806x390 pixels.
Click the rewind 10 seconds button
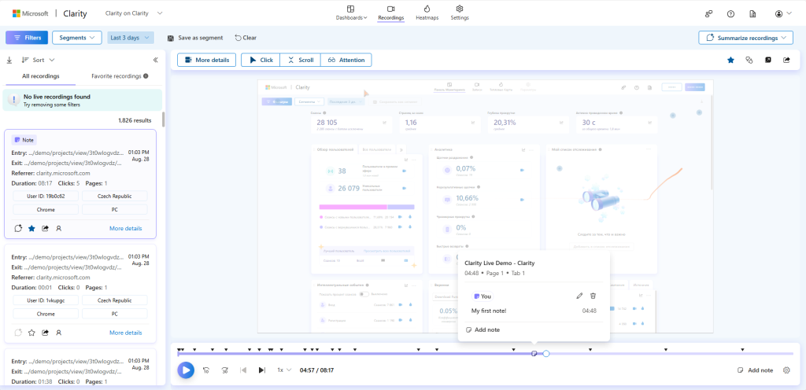click(x=206, y=370)
